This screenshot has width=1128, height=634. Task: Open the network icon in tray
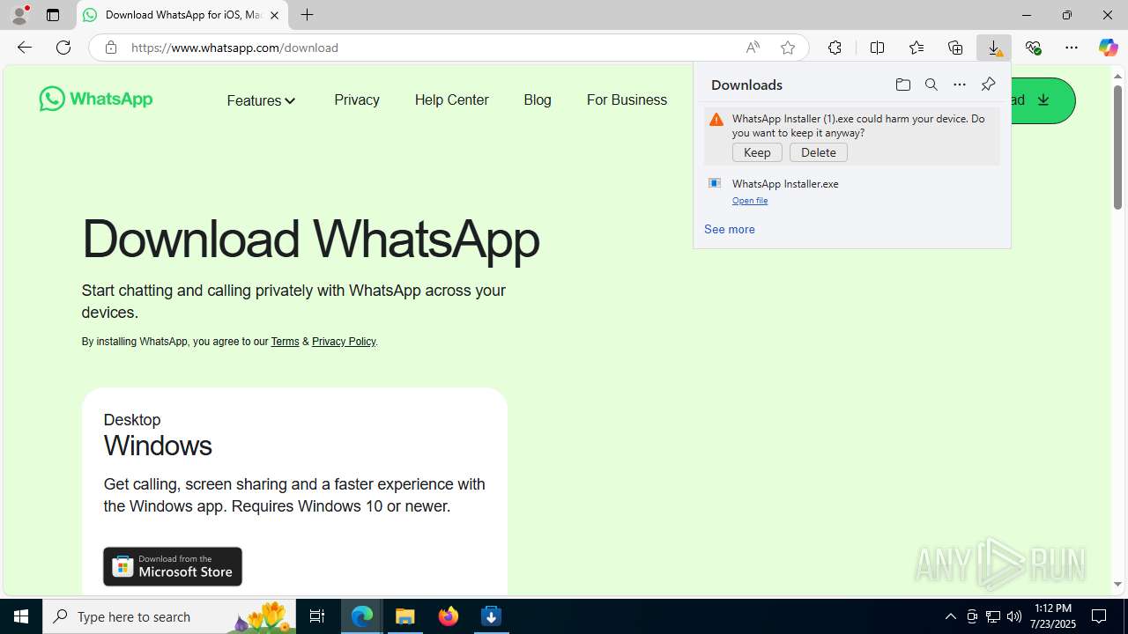coord(993,616)
